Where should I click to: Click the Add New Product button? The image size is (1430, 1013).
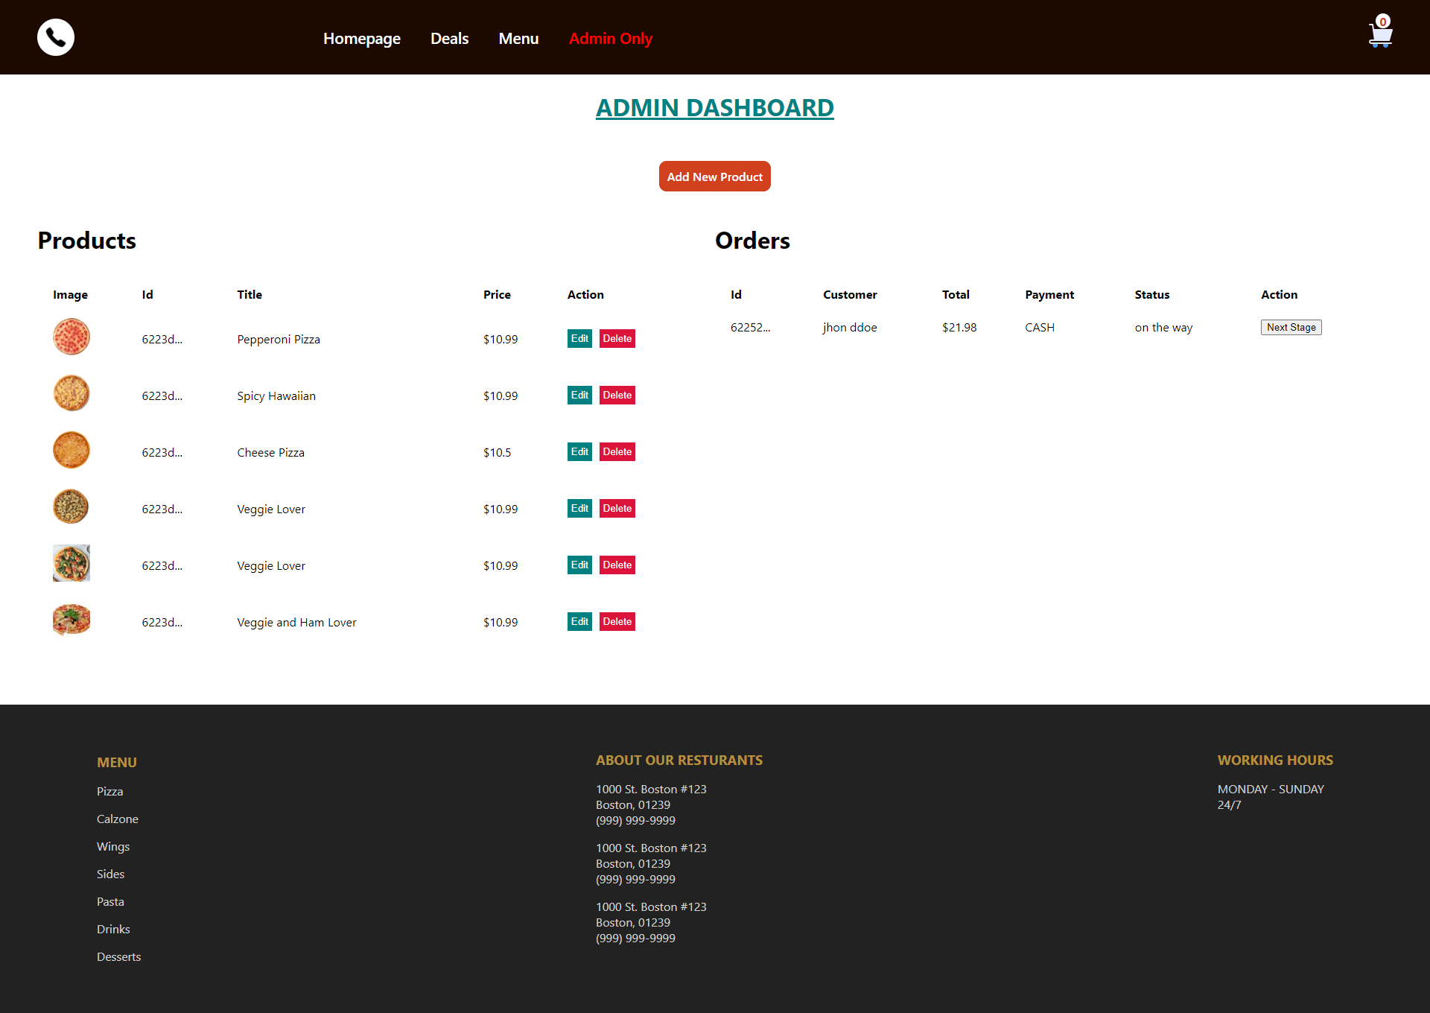[714, 176]
